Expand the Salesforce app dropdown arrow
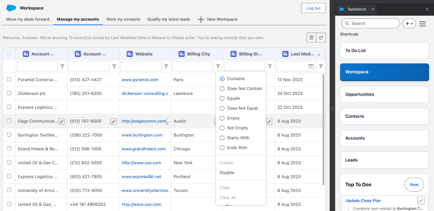This screenshot has height=211, width=434. tap(373, 9)
